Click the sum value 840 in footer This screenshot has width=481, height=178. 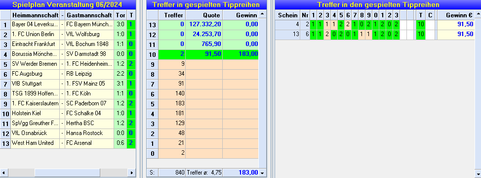point(172,173)
